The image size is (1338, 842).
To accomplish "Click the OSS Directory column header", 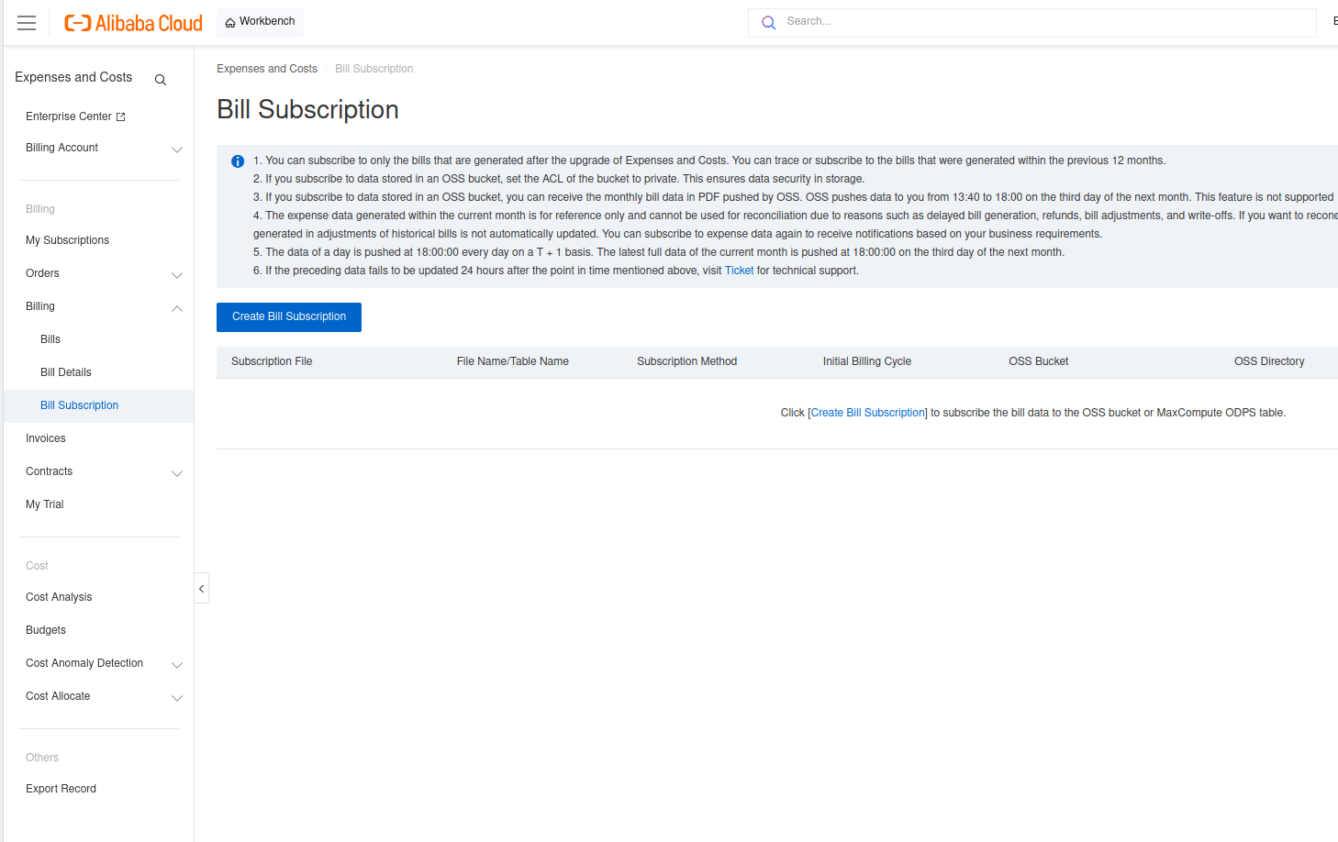I will pos(1269,361).
